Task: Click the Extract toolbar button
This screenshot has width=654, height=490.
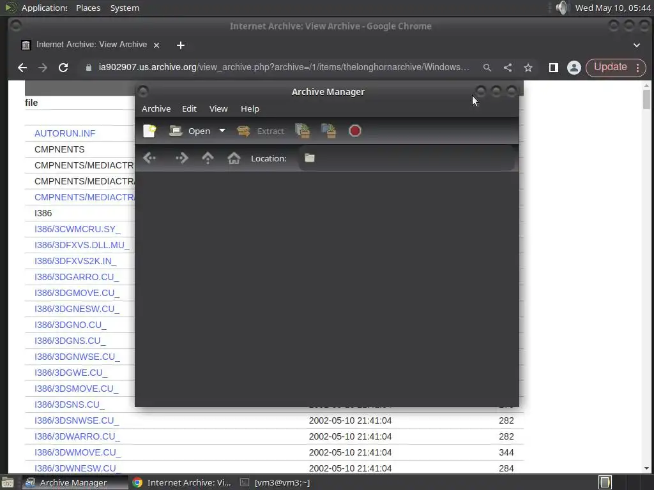Action: pyautogui.click(x=261, y=131)
